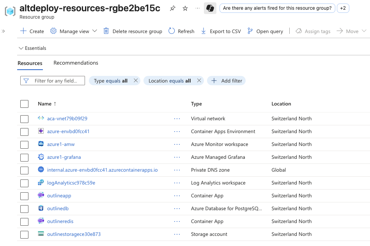The height and width of the screenshot is (246, 370).
Task: Show +2 more Copilot suggestions
Action: tap(343, 8)
